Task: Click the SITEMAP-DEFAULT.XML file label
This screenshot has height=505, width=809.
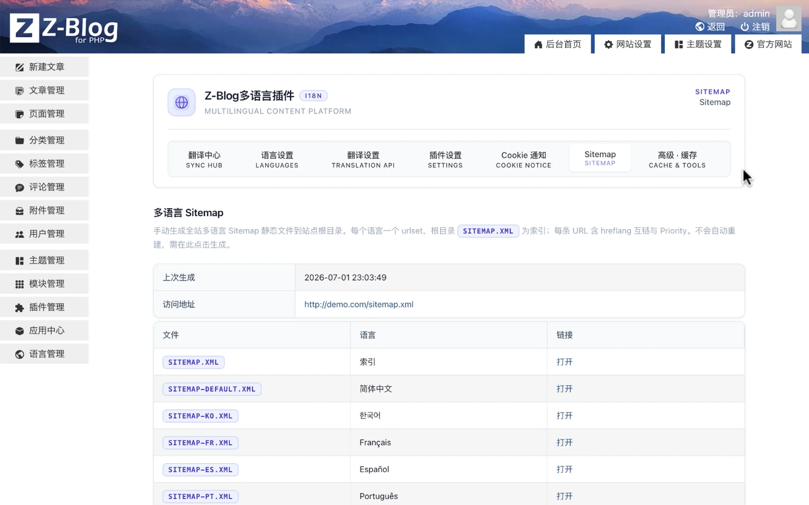Action: [212, 389]
